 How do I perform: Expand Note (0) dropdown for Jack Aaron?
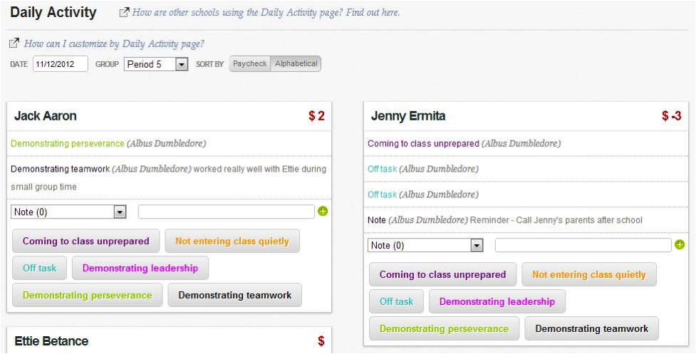[68, 212]
